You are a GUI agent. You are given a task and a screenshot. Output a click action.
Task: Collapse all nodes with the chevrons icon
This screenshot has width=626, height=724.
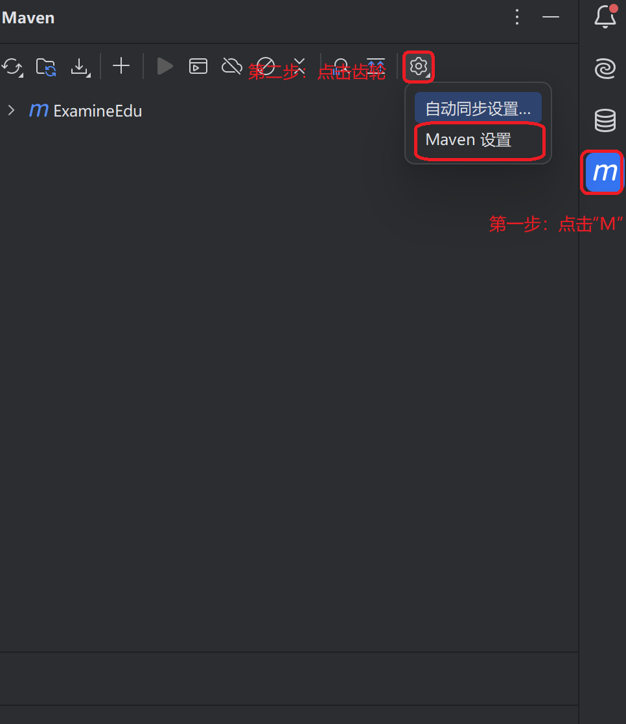click(x=299, y=66)
